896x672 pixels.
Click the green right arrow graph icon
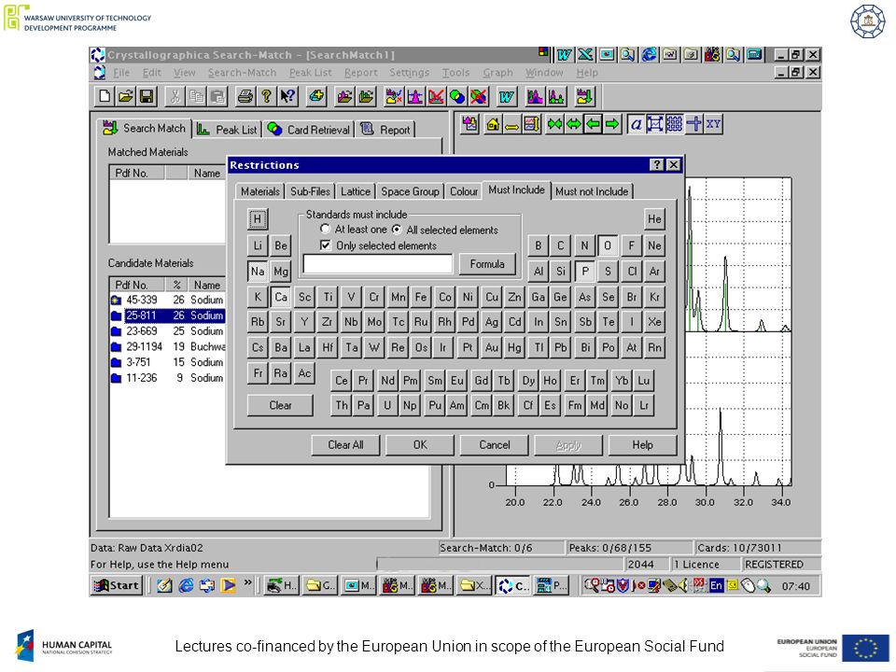[612, 124]
